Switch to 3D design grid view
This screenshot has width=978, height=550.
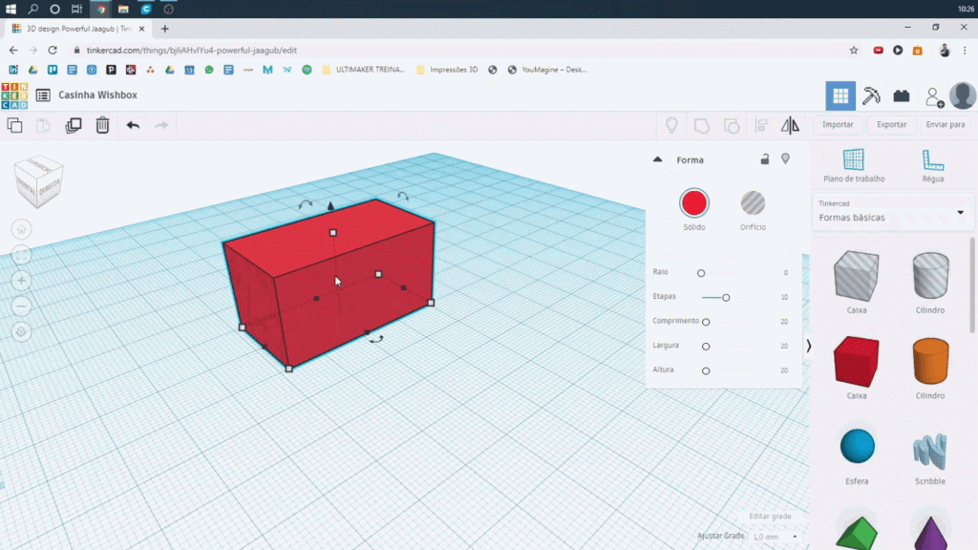pos(840,95)
